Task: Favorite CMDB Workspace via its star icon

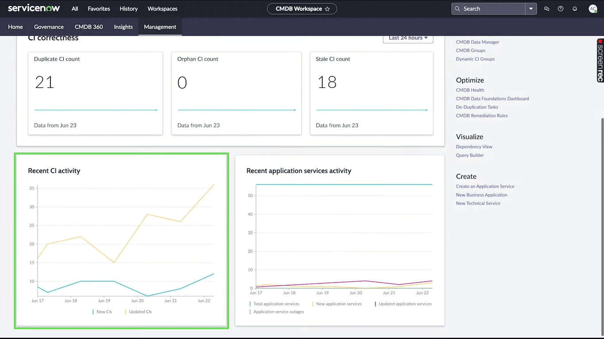Action: pyautogui.click(x=327, y=8)
